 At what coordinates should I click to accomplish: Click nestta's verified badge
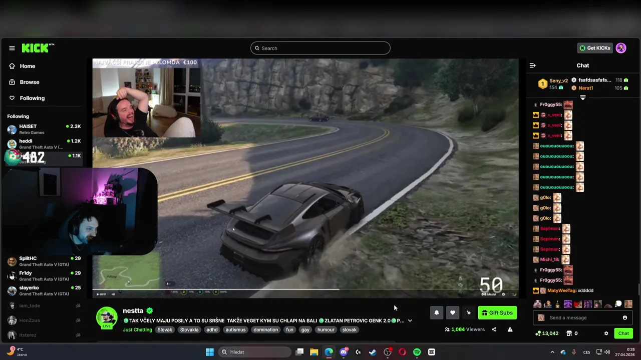[150, 310]
